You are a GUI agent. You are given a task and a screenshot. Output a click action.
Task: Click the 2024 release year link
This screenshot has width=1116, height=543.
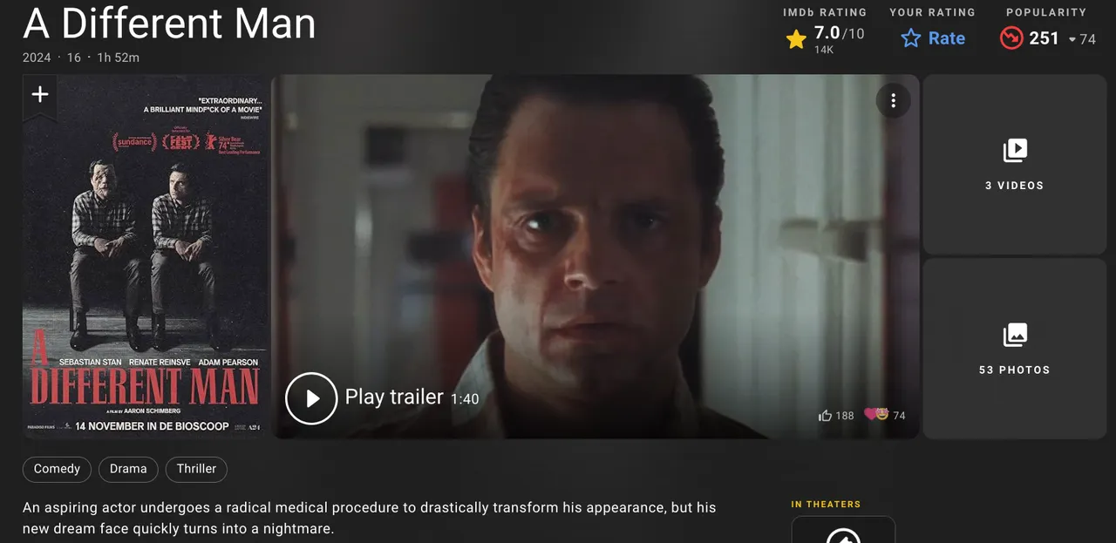click(x=37, y=58)
